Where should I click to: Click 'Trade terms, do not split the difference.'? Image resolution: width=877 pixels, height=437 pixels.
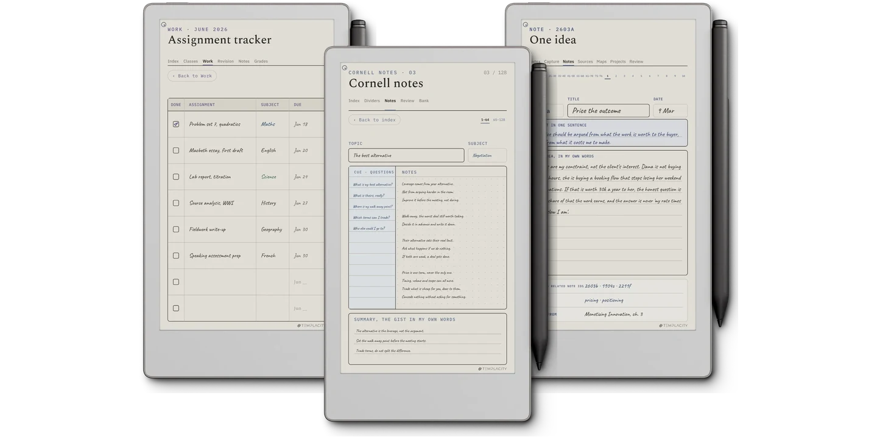384,351
